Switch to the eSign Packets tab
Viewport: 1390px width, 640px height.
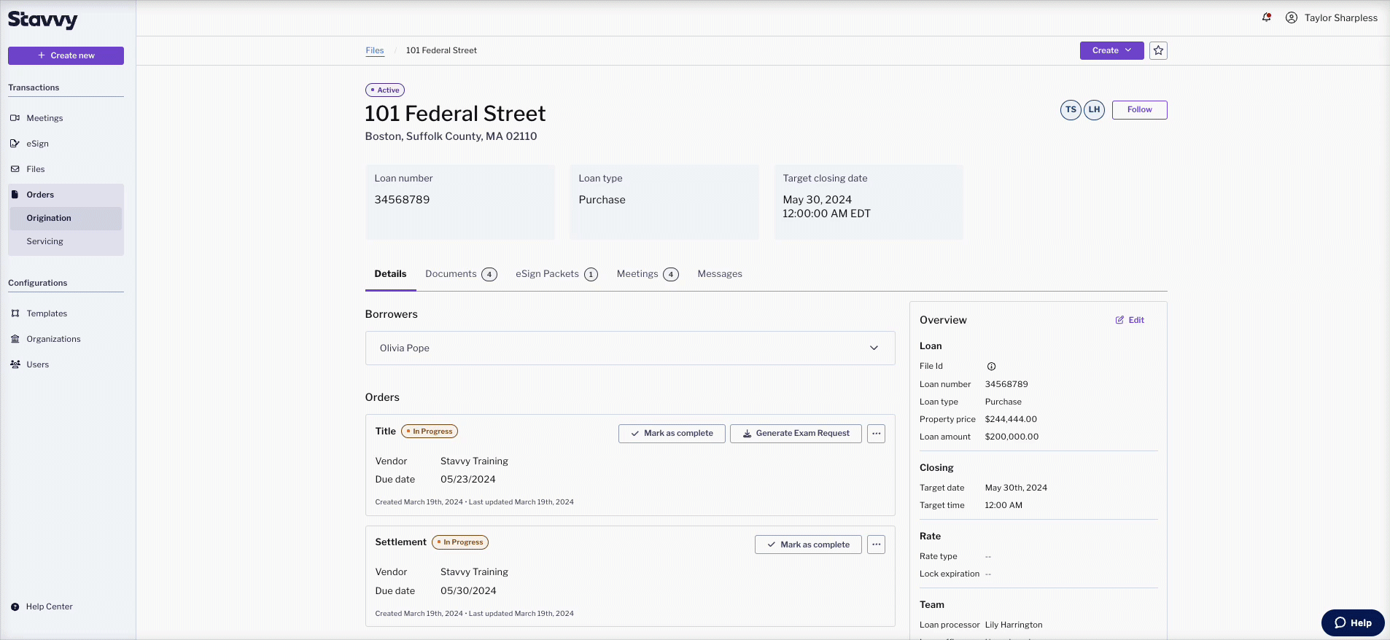(556, 274)
